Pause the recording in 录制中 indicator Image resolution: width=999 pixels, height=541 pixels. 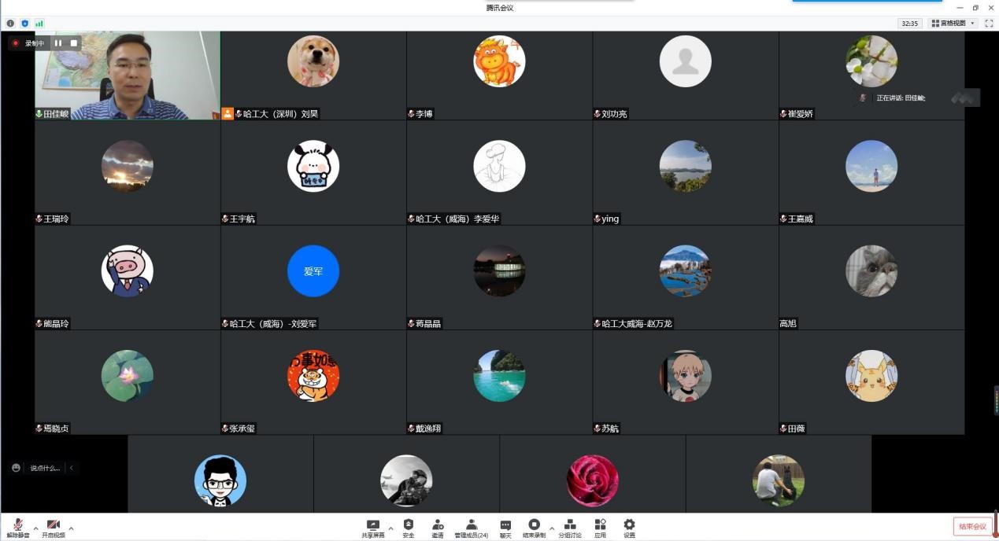click(58, 43)
